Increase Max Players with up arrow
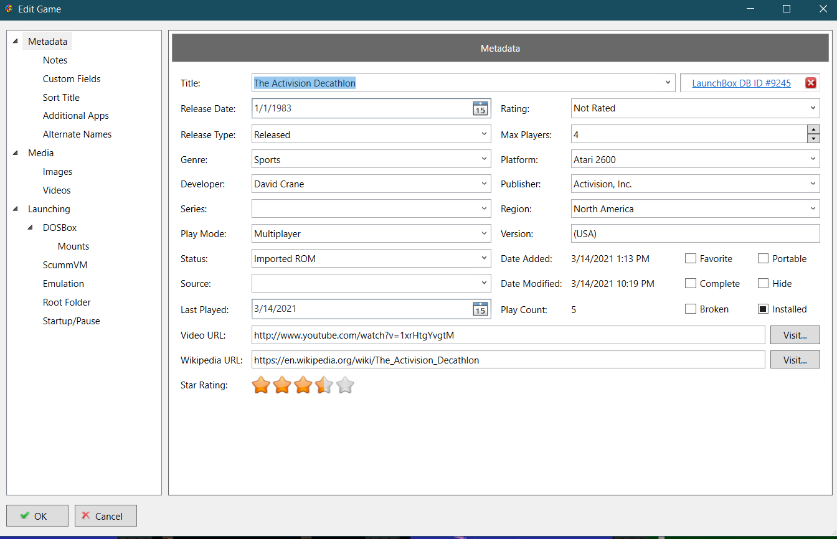The image size is (837, 539). [813, 130]
